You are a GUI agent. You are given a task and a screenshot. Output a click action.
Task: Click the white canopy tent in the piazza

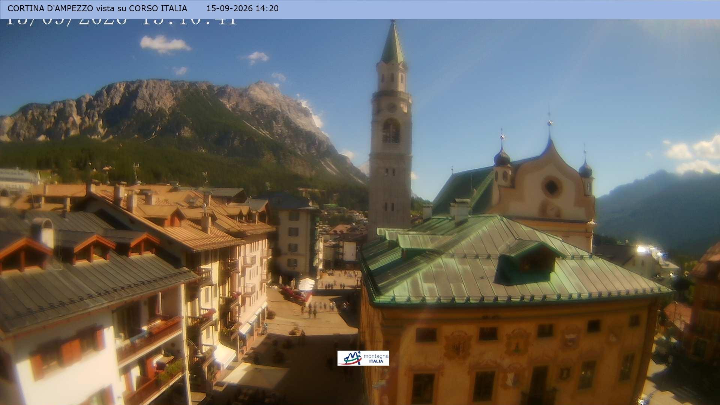coord(306,284)
